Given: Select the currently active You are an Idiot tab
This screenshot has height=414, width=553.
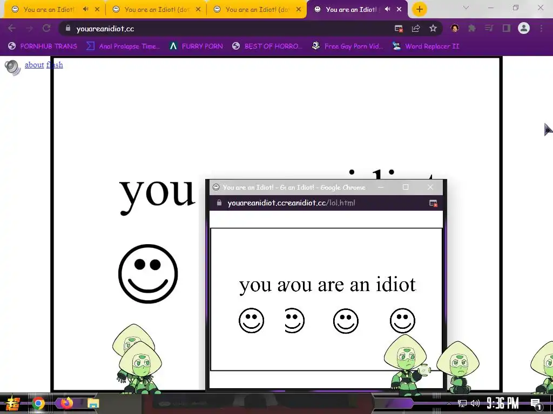Looking at the screenshot, I should tap(352, 10).
